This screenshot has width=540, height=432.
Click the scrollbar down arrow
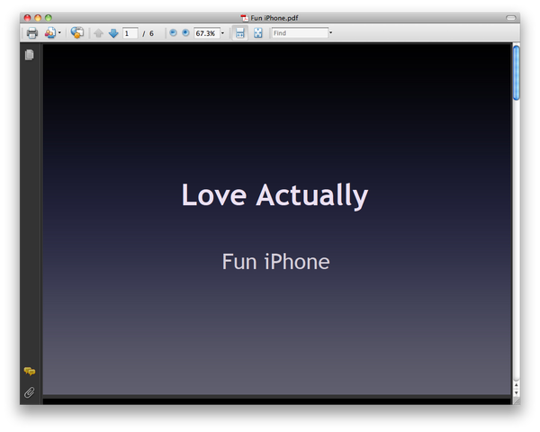click(517, 392)
